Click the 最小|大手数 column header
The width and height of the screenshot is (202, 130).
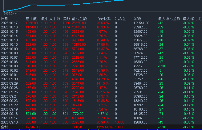pyautogui.click(x=50, y=19)
